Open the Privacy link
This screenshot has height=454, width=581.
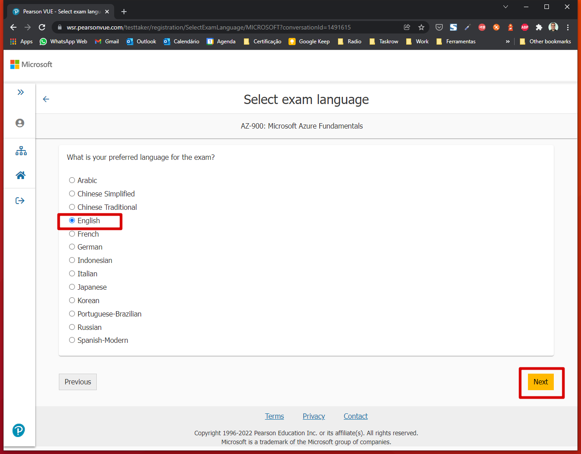point(314,416)
